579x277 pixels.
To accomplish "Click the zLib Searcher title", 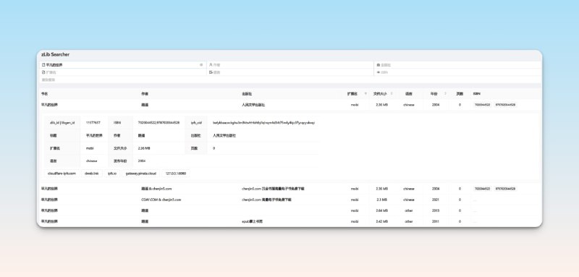I will tap(56, 54).
